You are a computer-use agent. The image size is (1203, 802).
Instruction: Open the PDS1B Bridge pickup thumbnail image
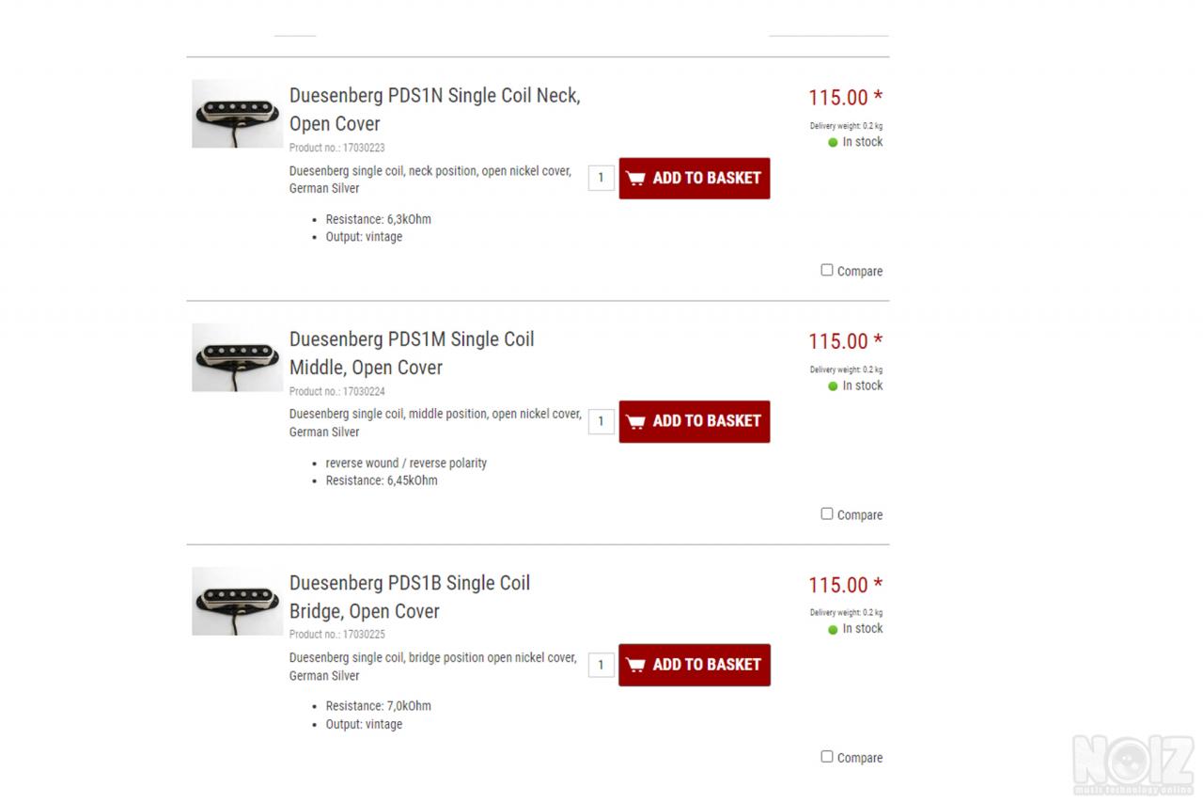(237, 601)
